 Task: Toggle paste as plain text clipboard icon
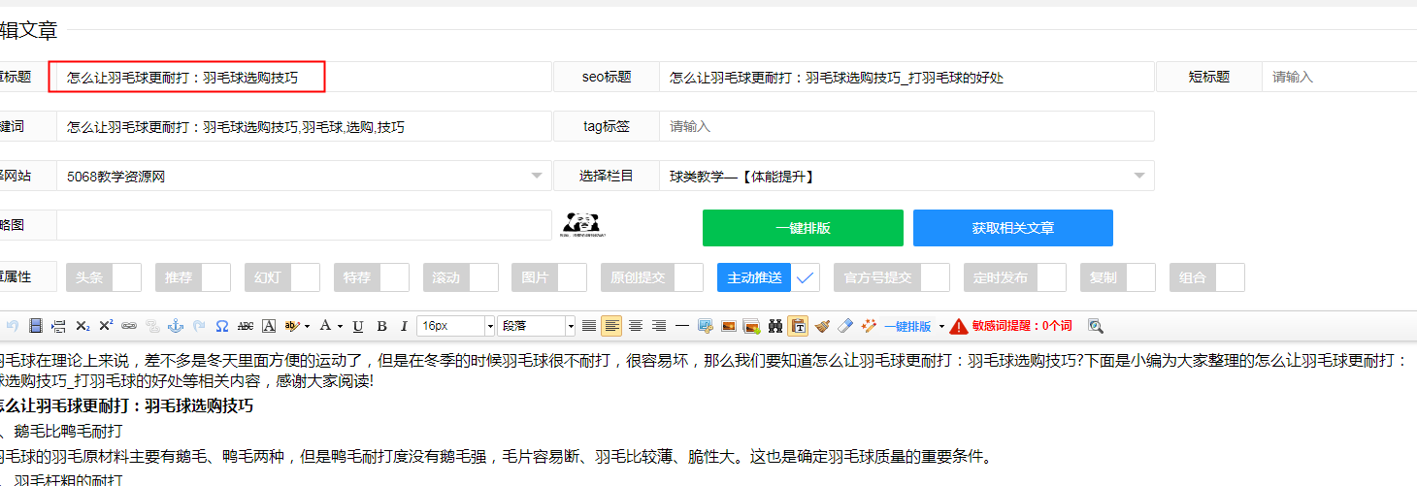799,326
